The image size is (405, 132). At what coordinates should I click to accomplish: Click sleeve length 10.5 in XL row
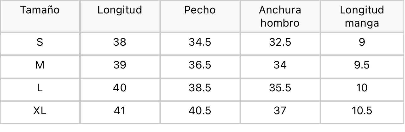(x=362, y=111)
